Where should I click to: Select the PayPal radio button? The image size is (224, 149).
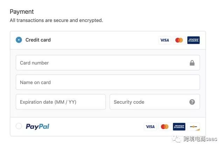(x=19, y=126)
